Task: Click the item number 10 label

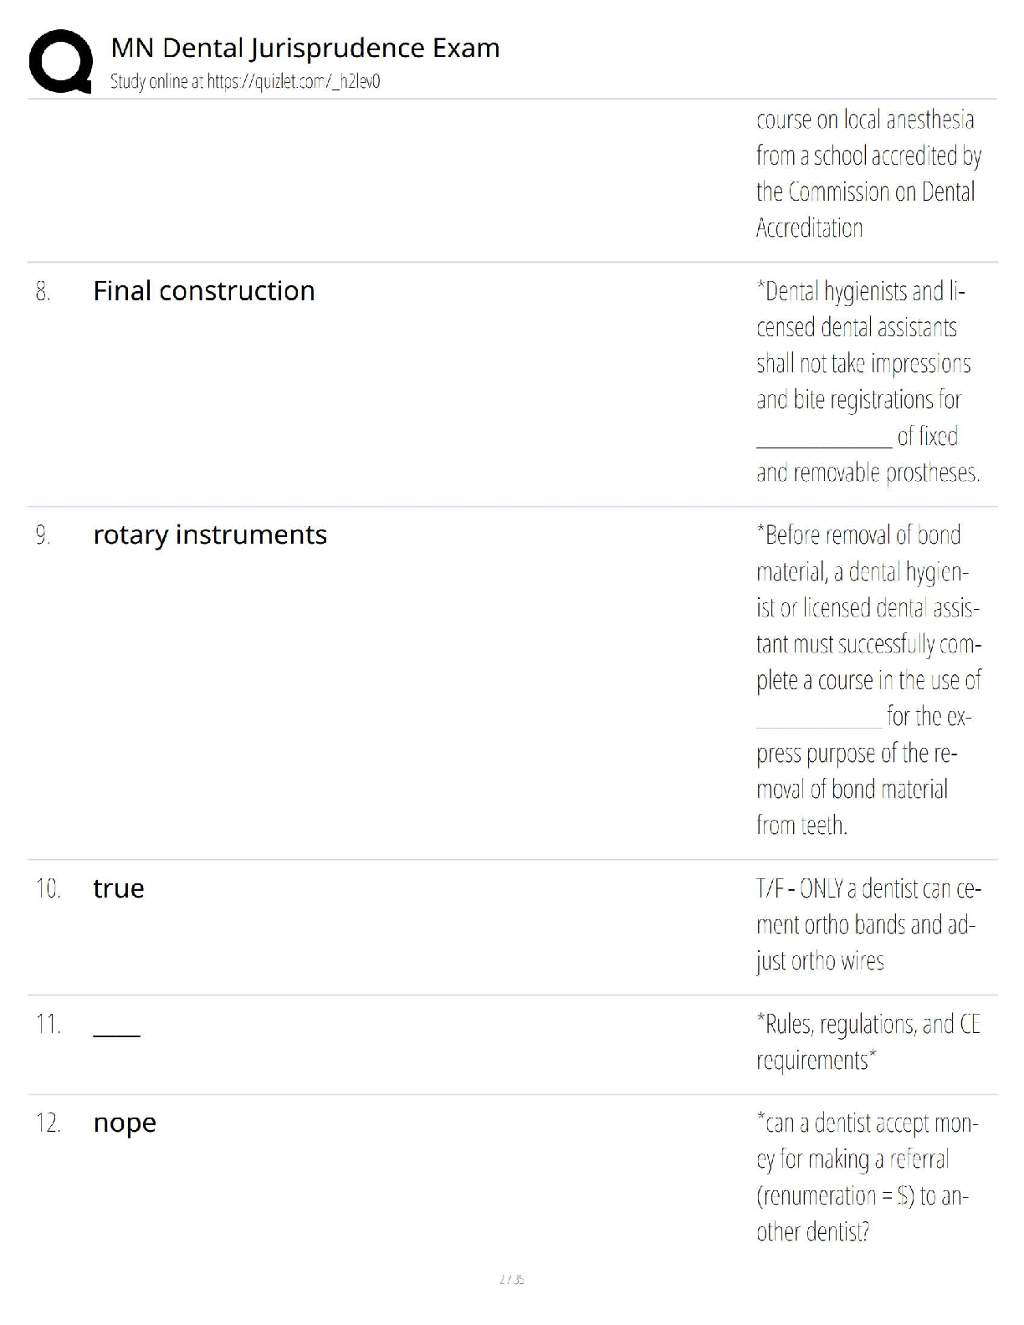Action: pos(48,889)
